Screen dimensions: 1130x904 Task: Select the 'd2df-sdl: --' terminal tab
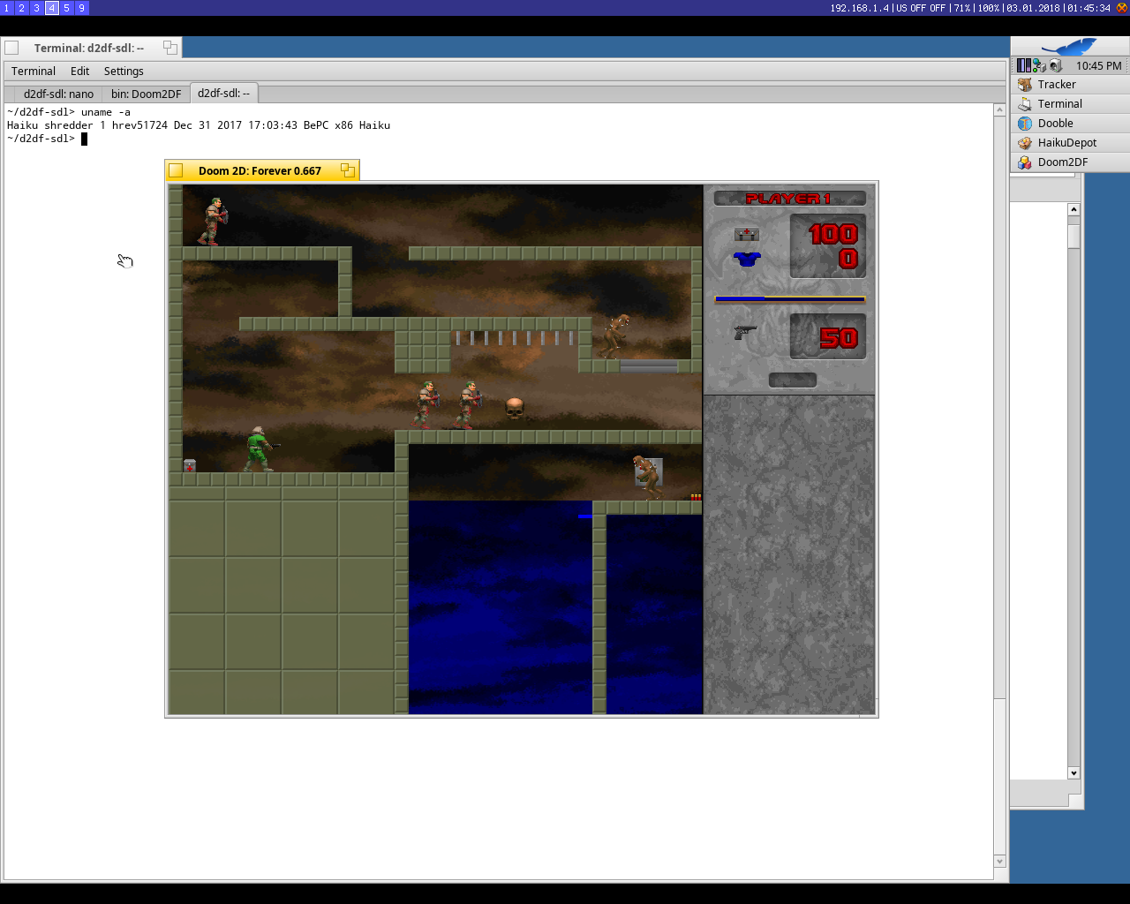(x=223, y=93)
